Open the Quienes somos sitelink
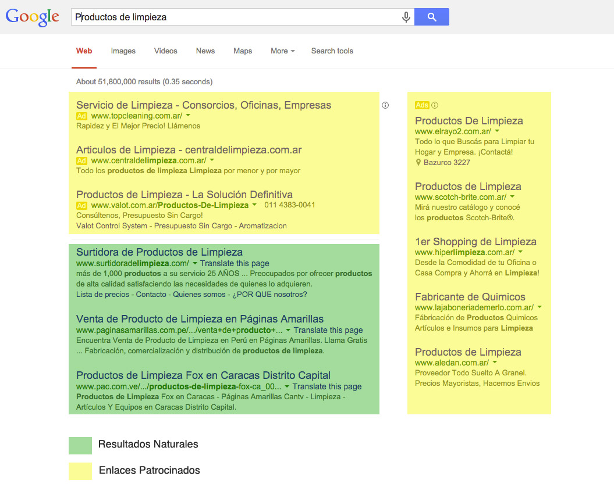Image resolution: width=614 pixels, height=498 pixels. coord(199,295)
